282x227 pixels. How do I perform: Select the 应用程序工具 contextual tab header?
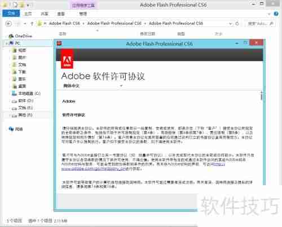[x=83, y=6]
